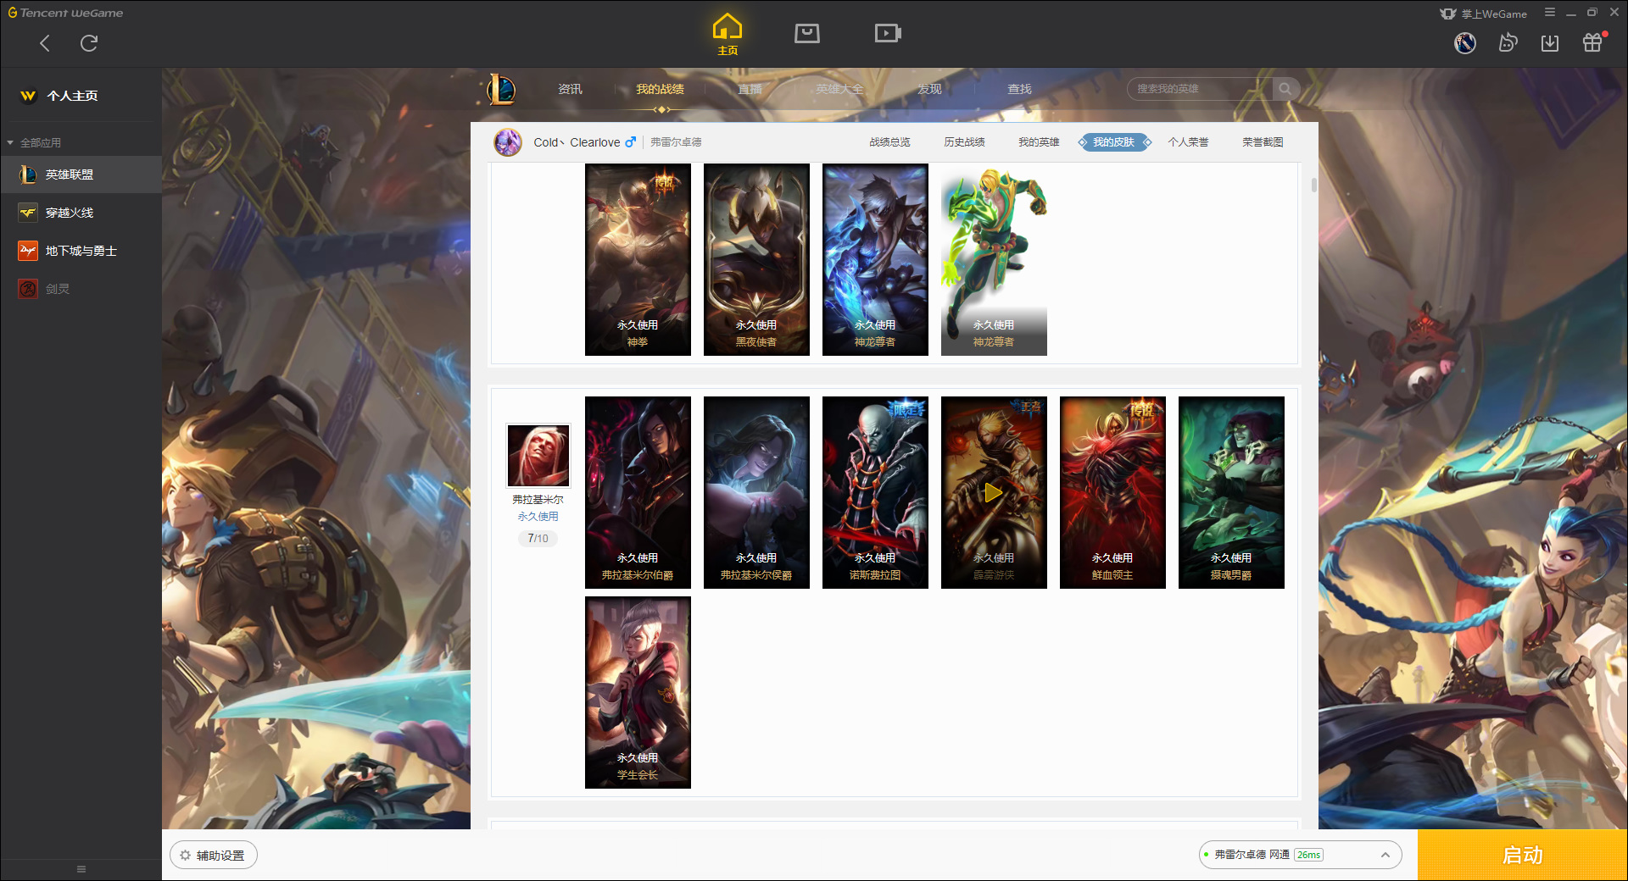Open the 主页 home icon
The width and height of the screenshot is (1628, 881).
click(x=728, y=35)
